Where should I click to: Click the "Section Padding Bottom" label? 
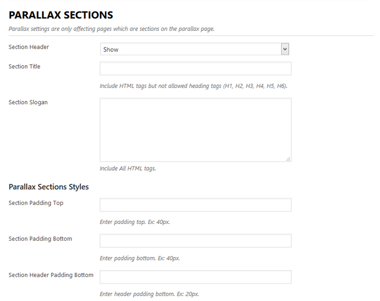(40, 239)
